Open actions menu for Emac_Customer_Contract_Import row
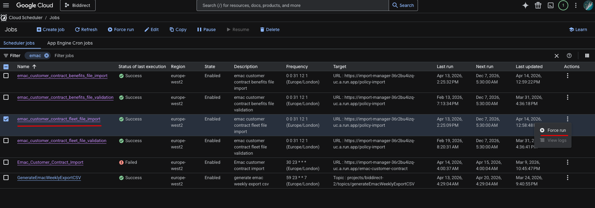 click(x=568, y=162)
